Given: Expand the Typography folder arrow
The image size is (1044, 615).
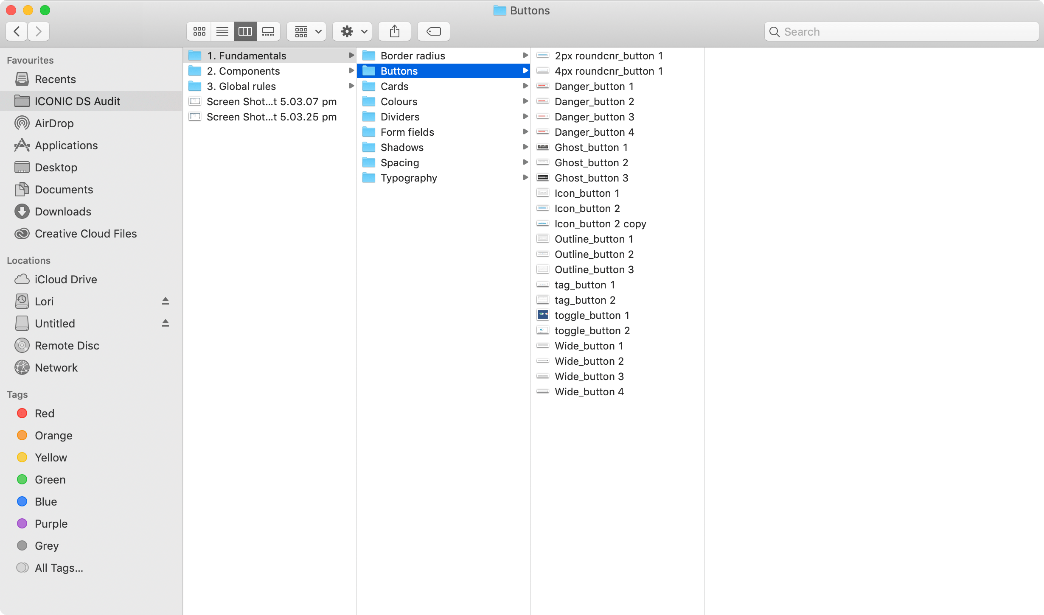Looking at the screenshot, I should tap(525, 178).
